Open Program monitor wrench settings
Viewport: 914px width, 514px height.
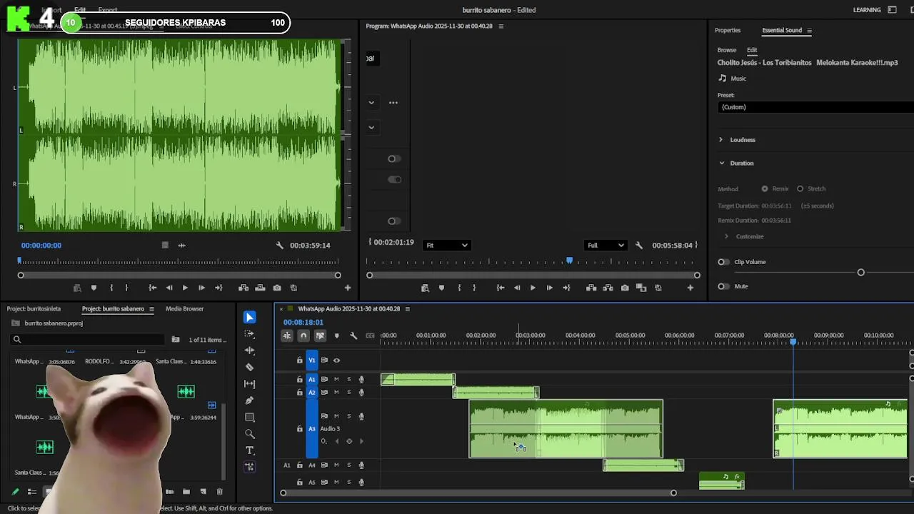coord(639,245)
